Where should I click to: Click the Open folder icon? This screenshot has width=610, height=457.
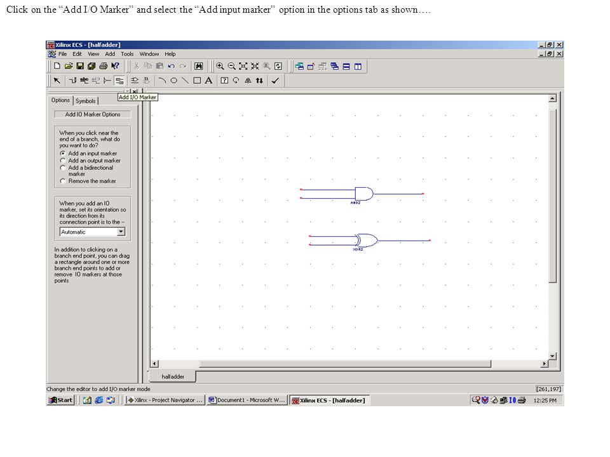69,66
